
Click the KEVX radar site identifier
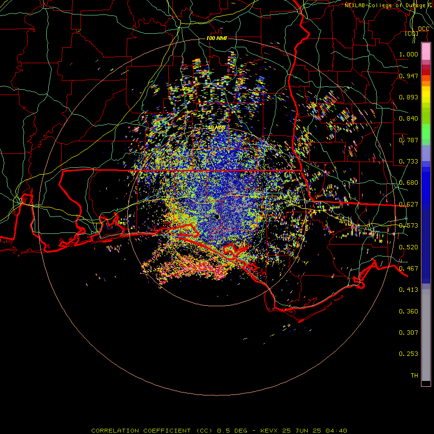(x=270, y=431)
